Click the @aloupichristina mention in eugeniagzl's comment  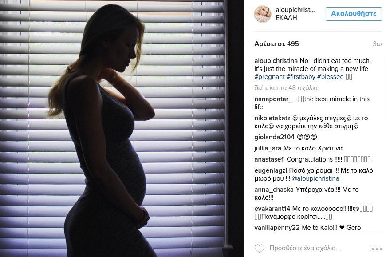pos(315,178)
